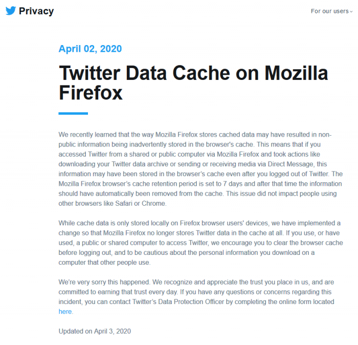Open the Privacy home title link
The height and width of the screenshot is (345, 358).
point(36,11)
